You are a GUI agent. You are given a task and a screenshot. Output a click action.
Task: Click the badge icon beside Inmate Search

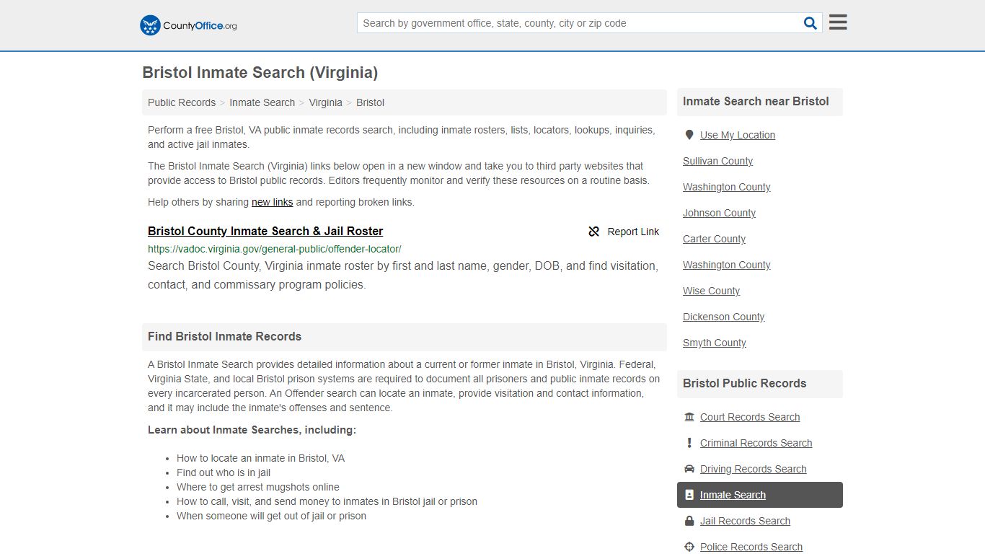pos(689,495)
